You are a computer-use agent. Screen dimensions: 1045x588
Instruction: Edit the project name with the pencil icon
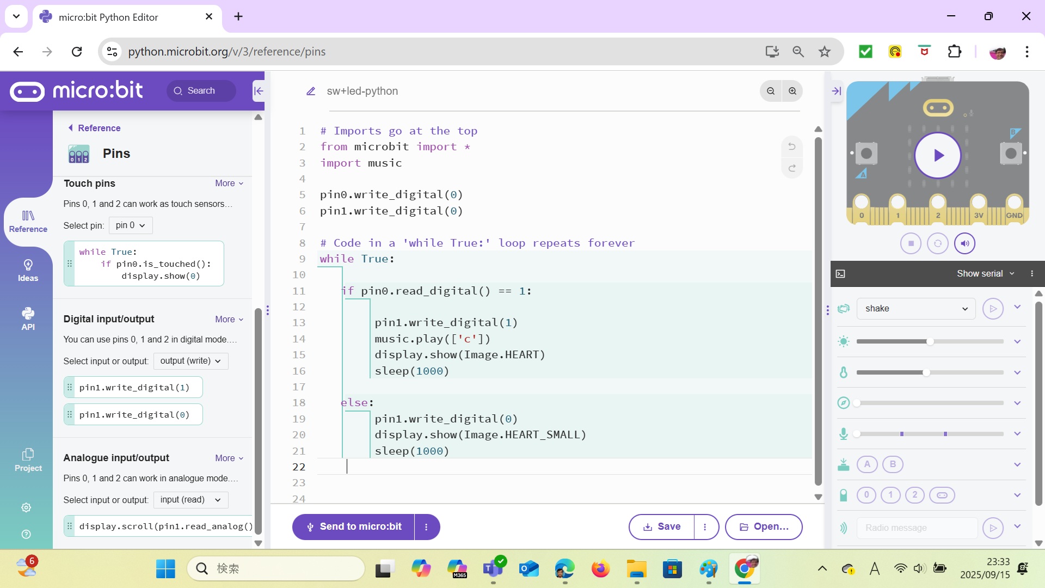311,91
